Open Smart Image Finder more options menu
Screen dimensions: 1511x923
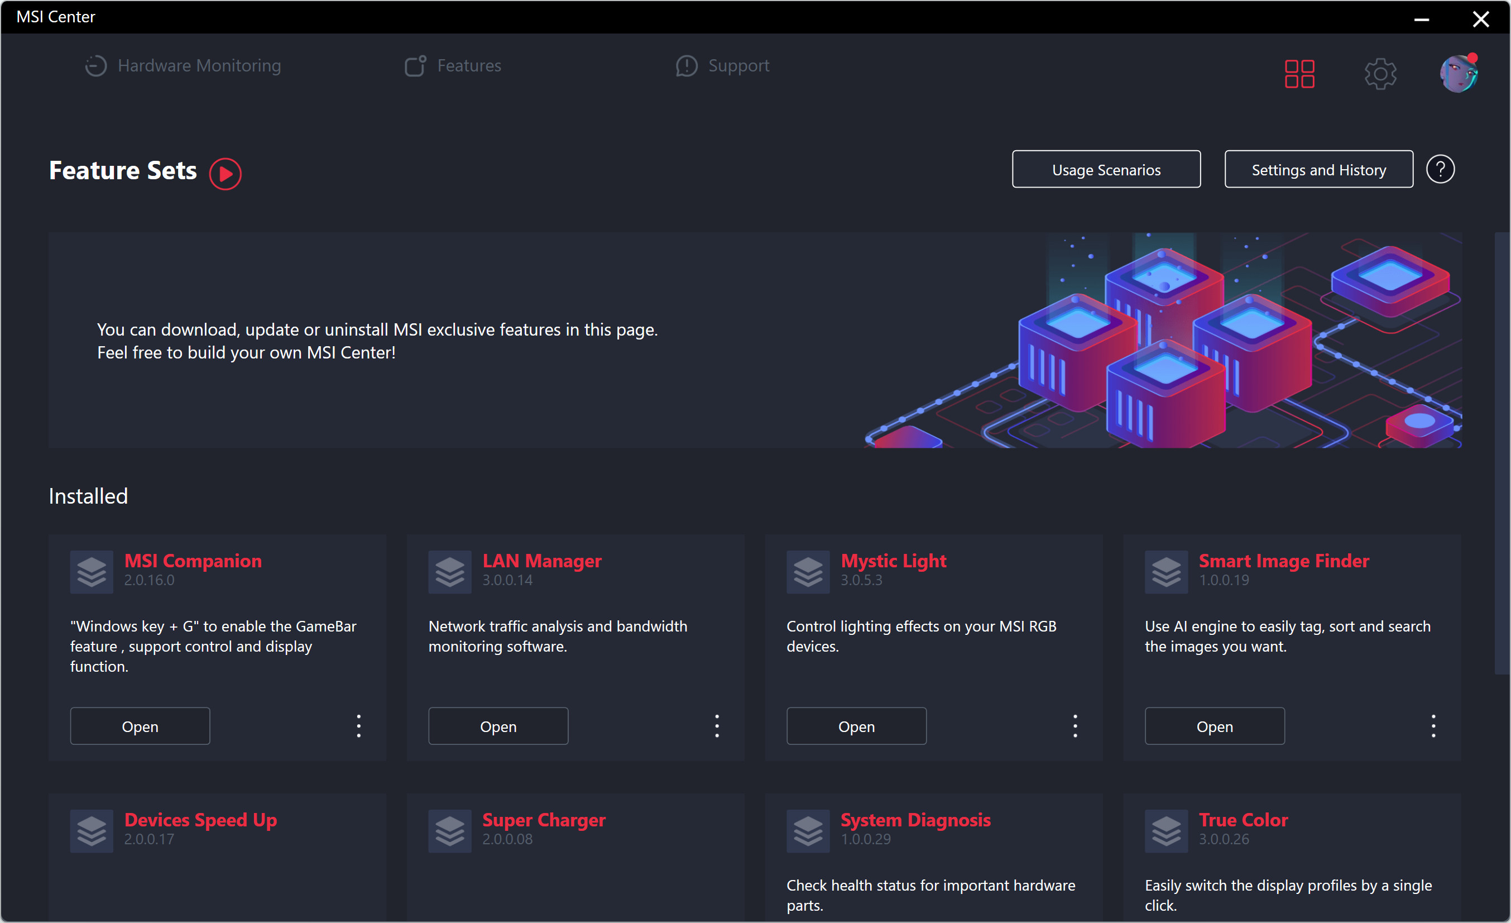coord(1433,725)
